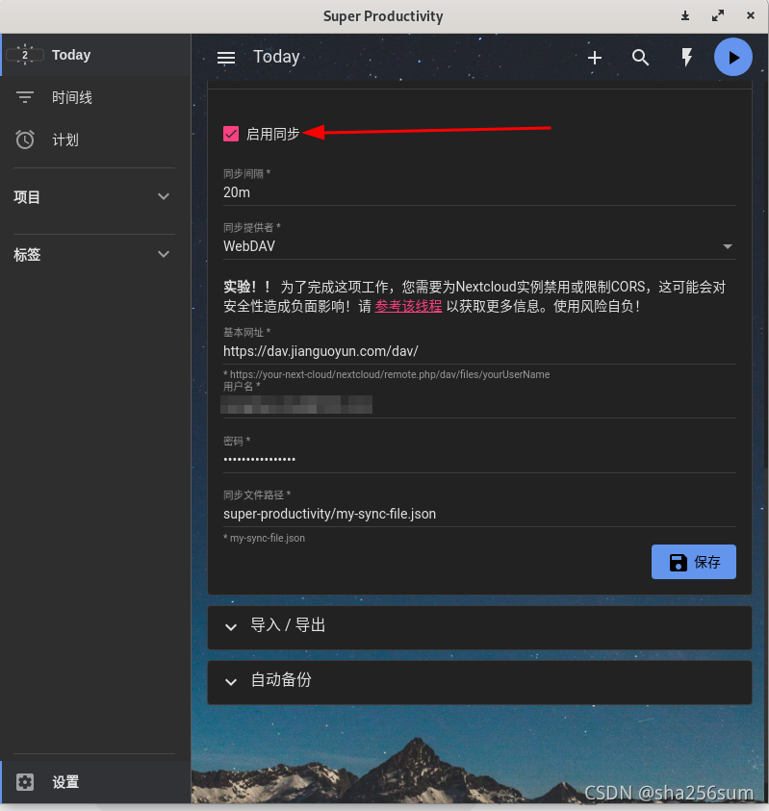Click the hint text with yourUserName
This screenshot has height=811, width=769.
click(x=387, y=374)
